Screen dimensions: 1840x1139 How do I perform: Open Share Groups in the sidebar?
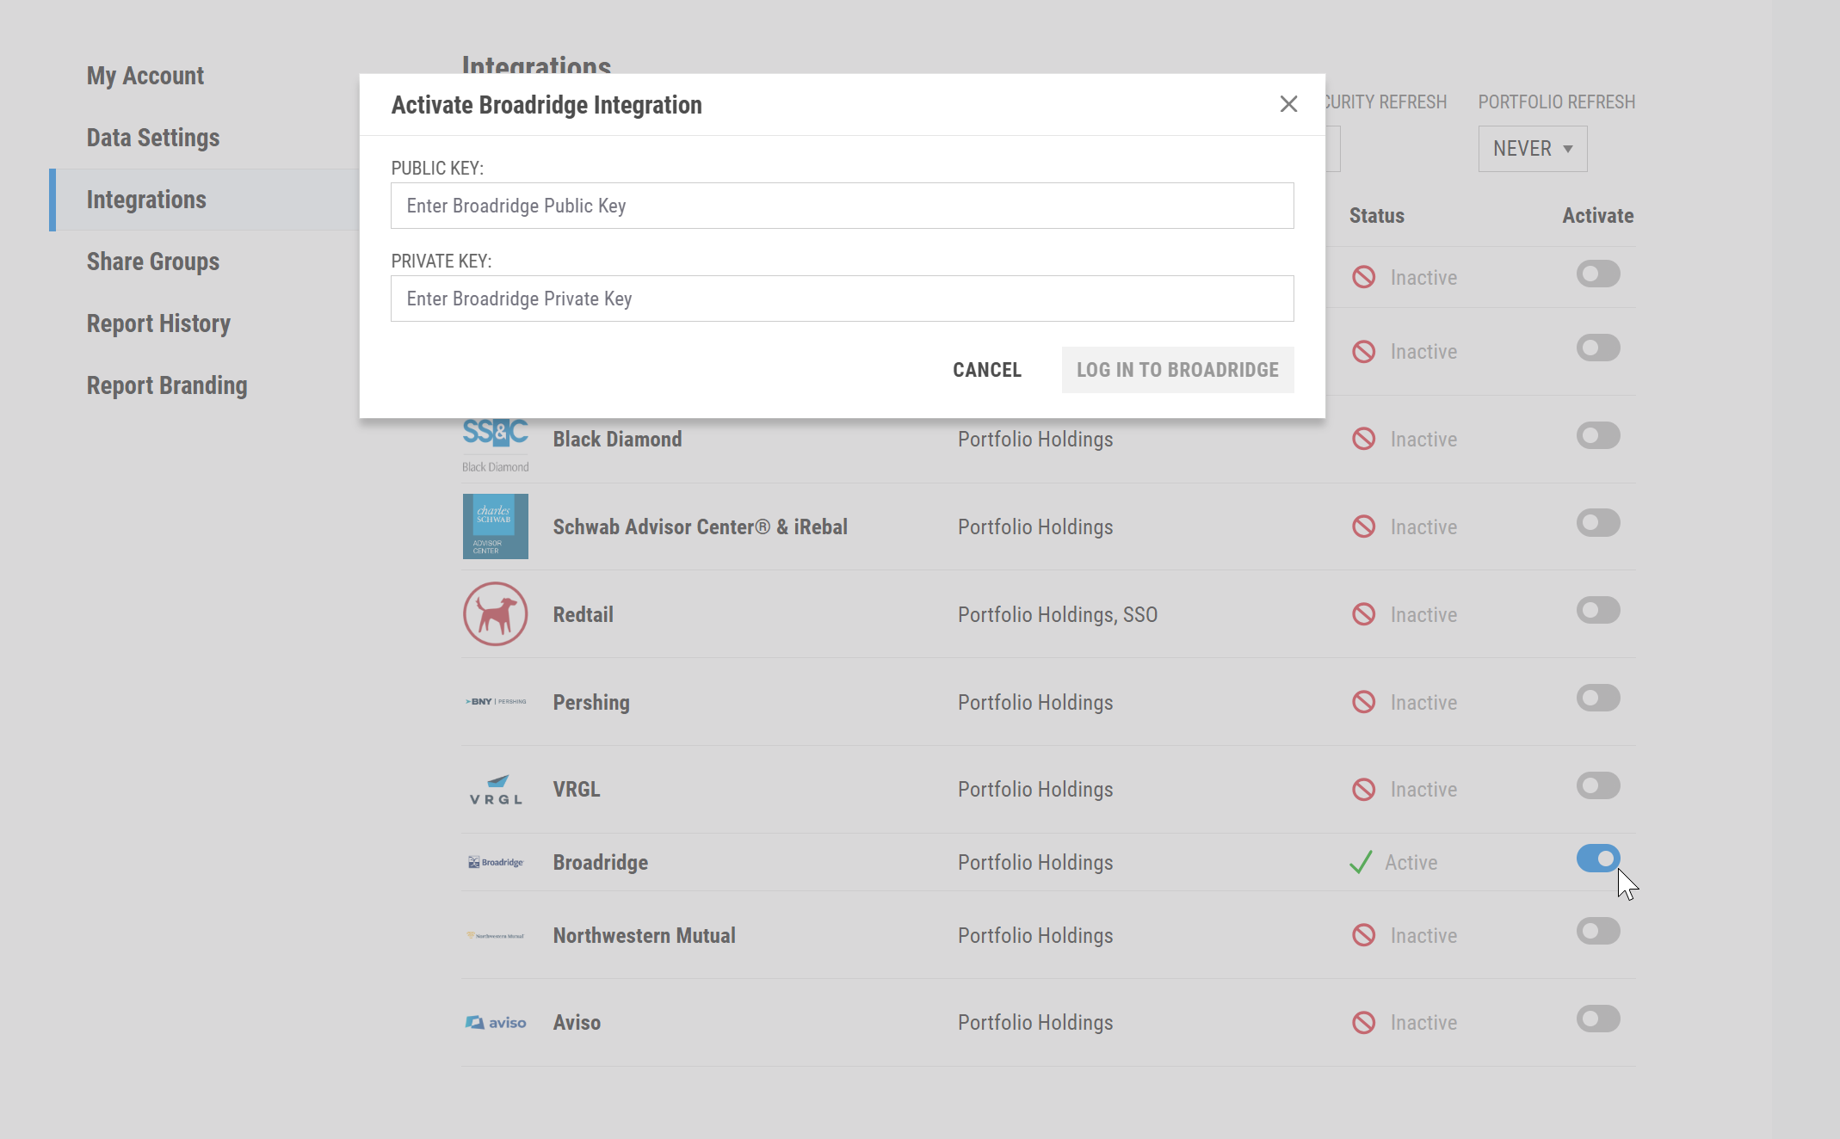[153, 262]
